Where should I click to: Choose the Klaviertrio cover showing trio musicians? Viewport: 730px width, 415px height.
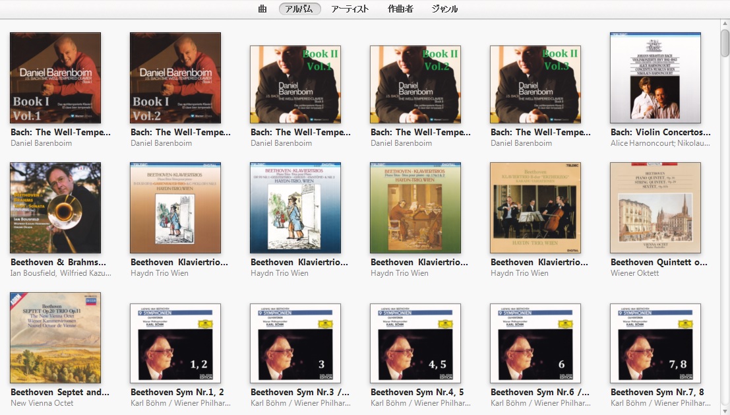[x=535, y=208]
